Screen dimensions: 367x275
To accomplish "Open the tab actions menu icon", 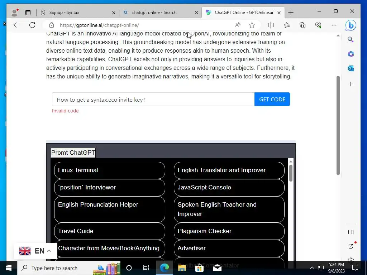I will (28, 13).
